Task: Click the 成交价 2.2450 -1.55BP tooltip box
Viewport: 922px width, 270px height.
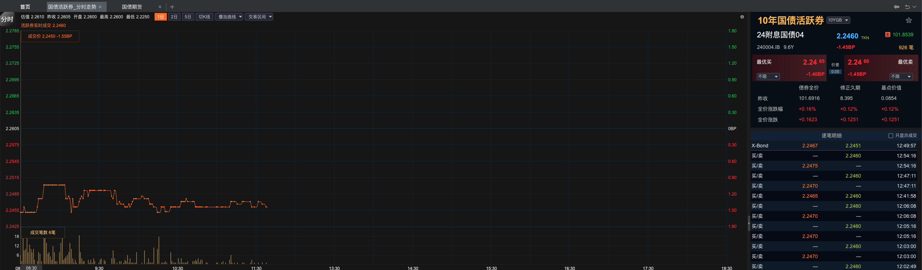Action: (x=50, y=36)
